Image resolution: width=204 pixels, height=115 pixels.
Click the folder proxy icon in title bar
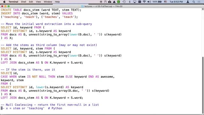[x=83, y=6]
